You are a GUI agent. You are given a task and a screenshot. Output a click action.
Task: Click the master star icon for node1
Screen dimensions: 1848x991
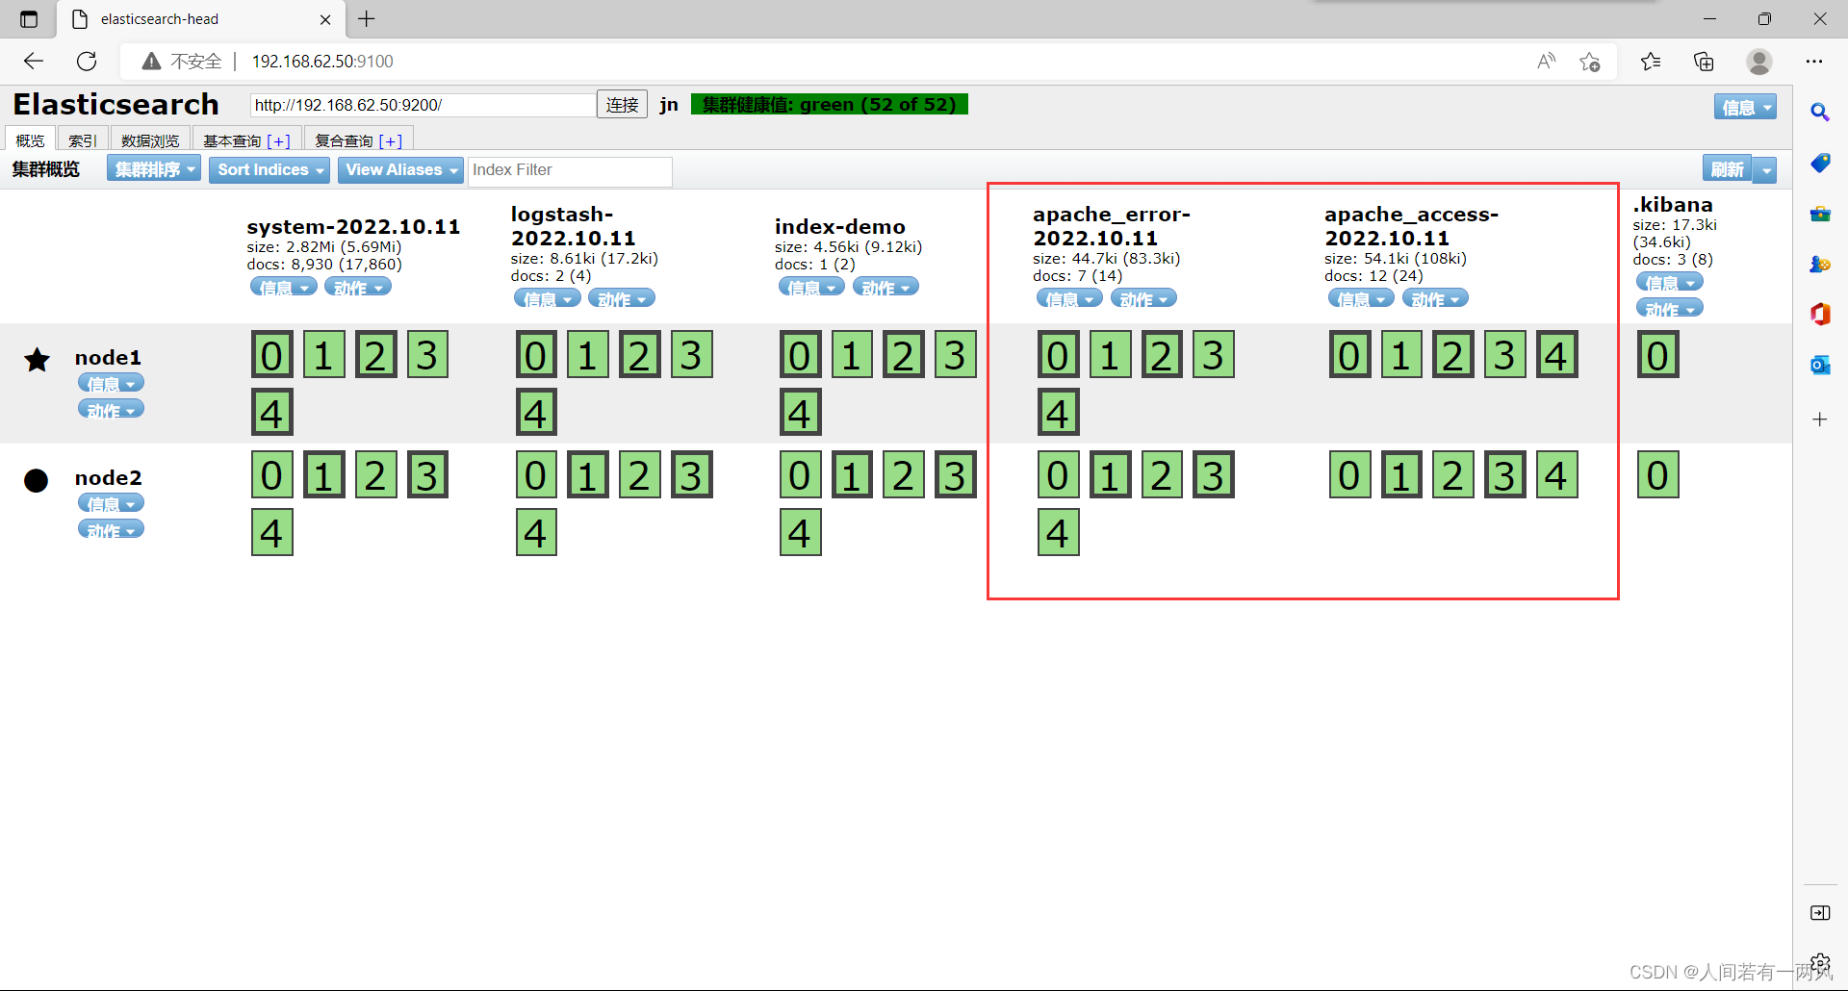[x=37, y=361]
